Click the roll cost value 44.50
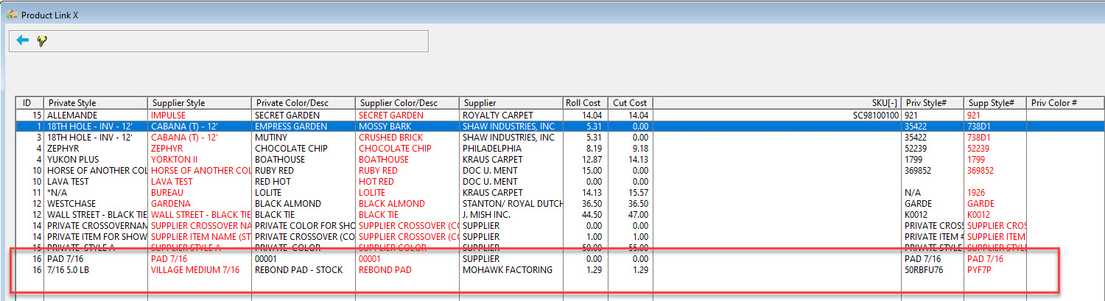Viewport: 1105px width, 301px height. 590,215
